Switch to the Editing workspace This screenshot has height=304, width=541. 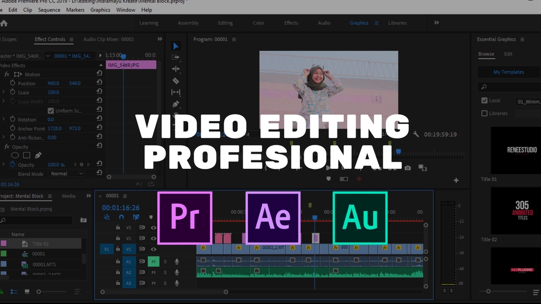(x=225, y=23)
